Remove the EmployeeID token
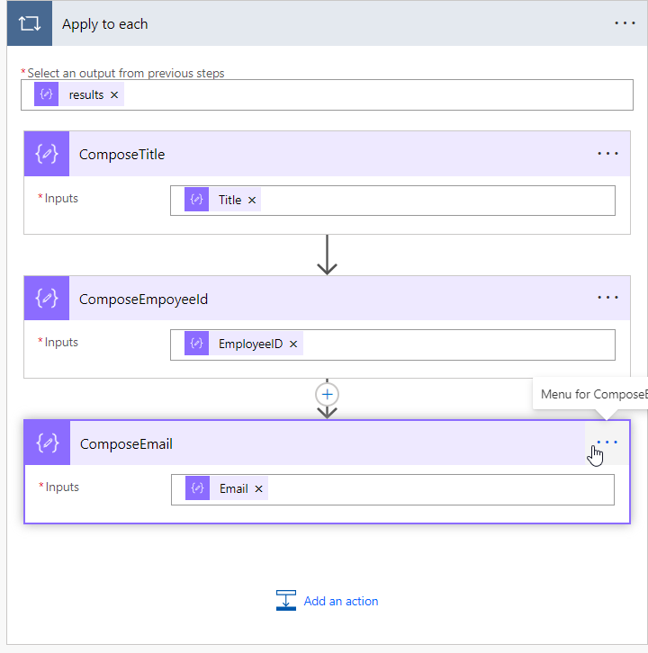This screenshot has height=653, width=648. (293, 344)
